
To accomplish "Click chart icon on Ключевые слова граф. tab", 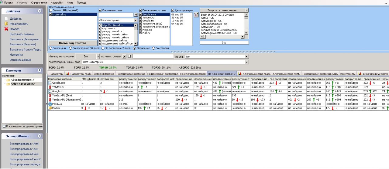I will point(240,74).
